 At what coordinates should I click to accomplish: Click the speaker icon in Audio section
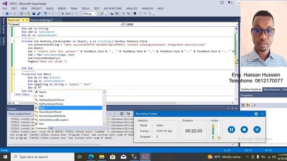point(219,138)
